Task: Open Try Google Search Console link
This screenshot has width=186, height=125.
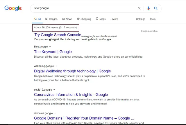Action: [58, 35]
